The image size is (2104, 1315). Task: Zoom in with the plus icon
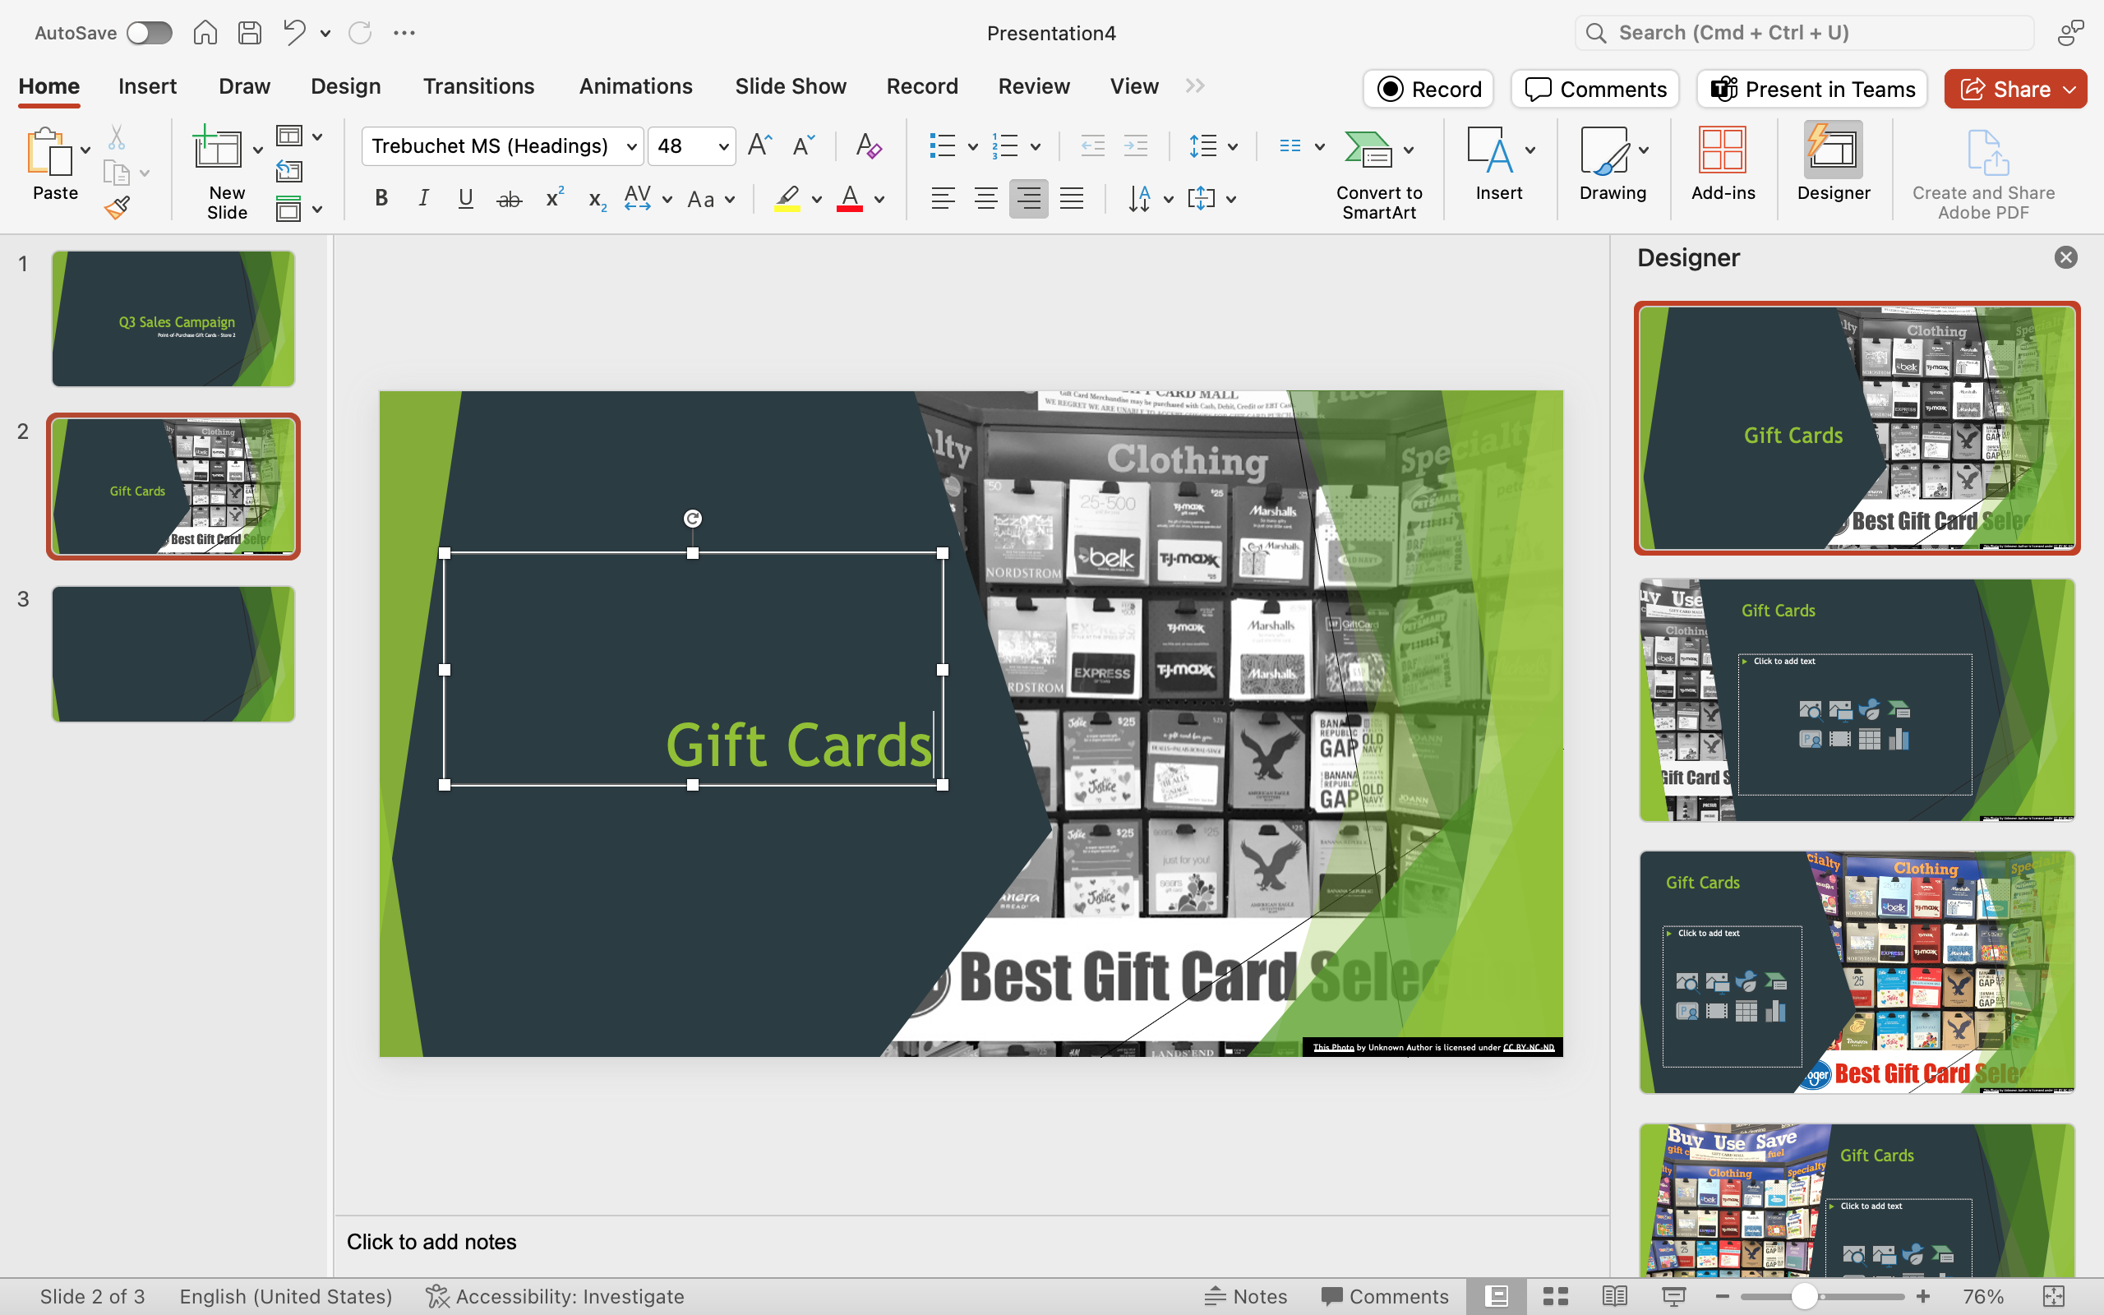pyautogui.click(x=1923, y=1296)
